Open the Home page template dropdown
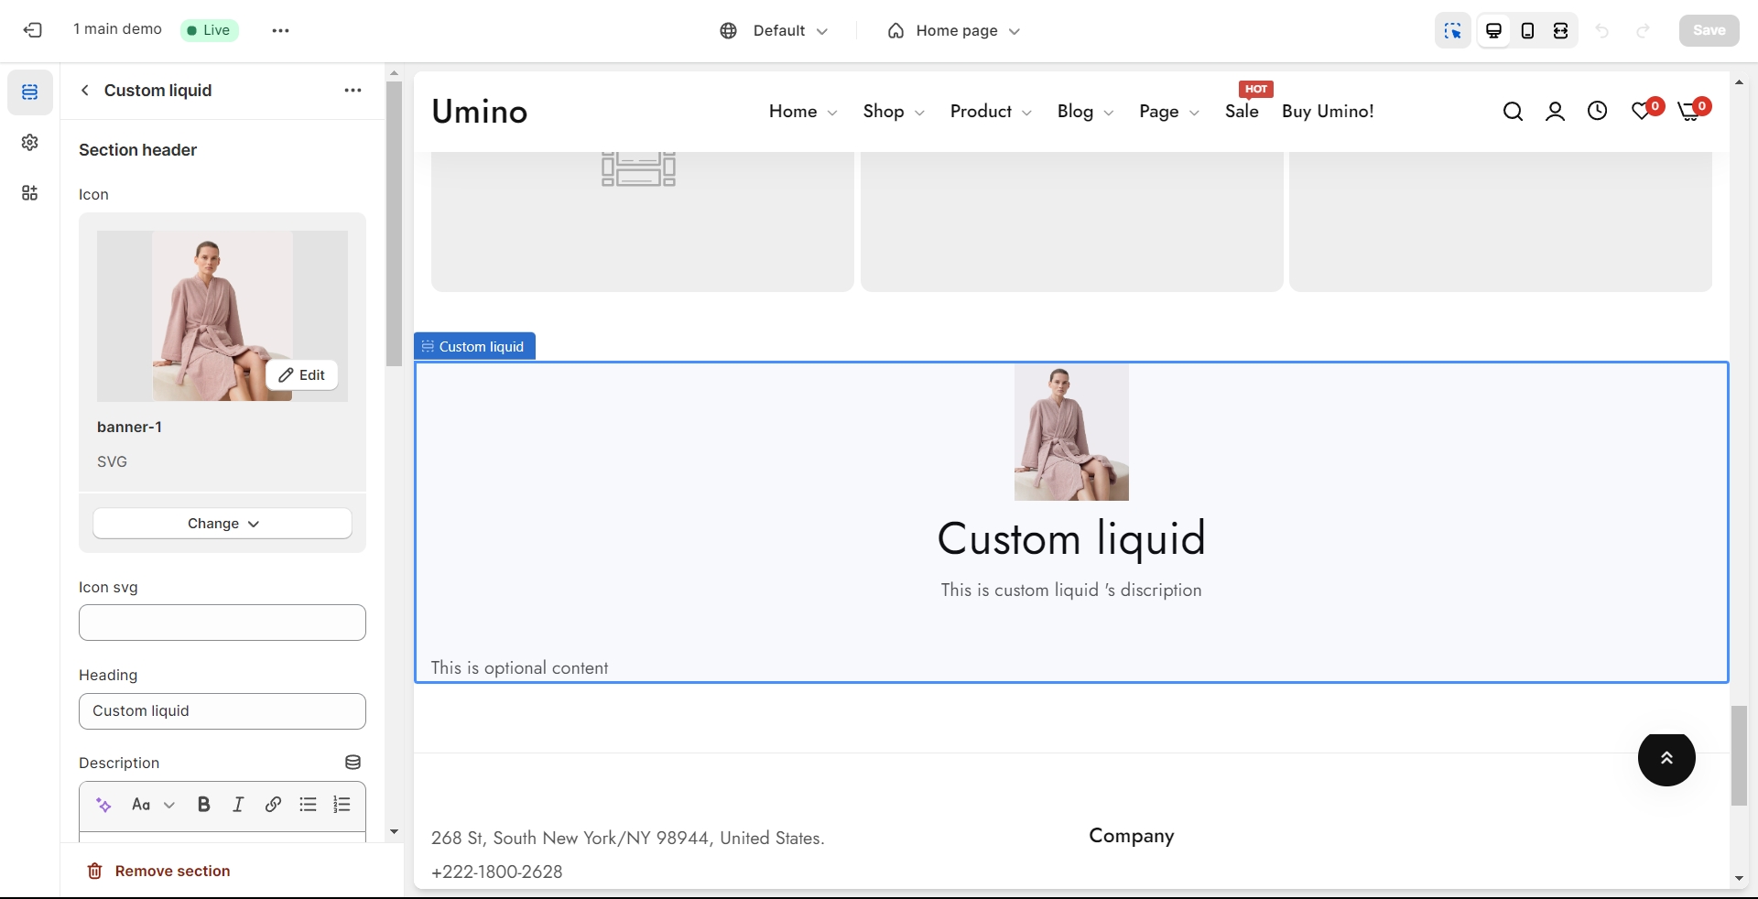The height and width of the screenshot is (899, 1758). pos(953,31)
